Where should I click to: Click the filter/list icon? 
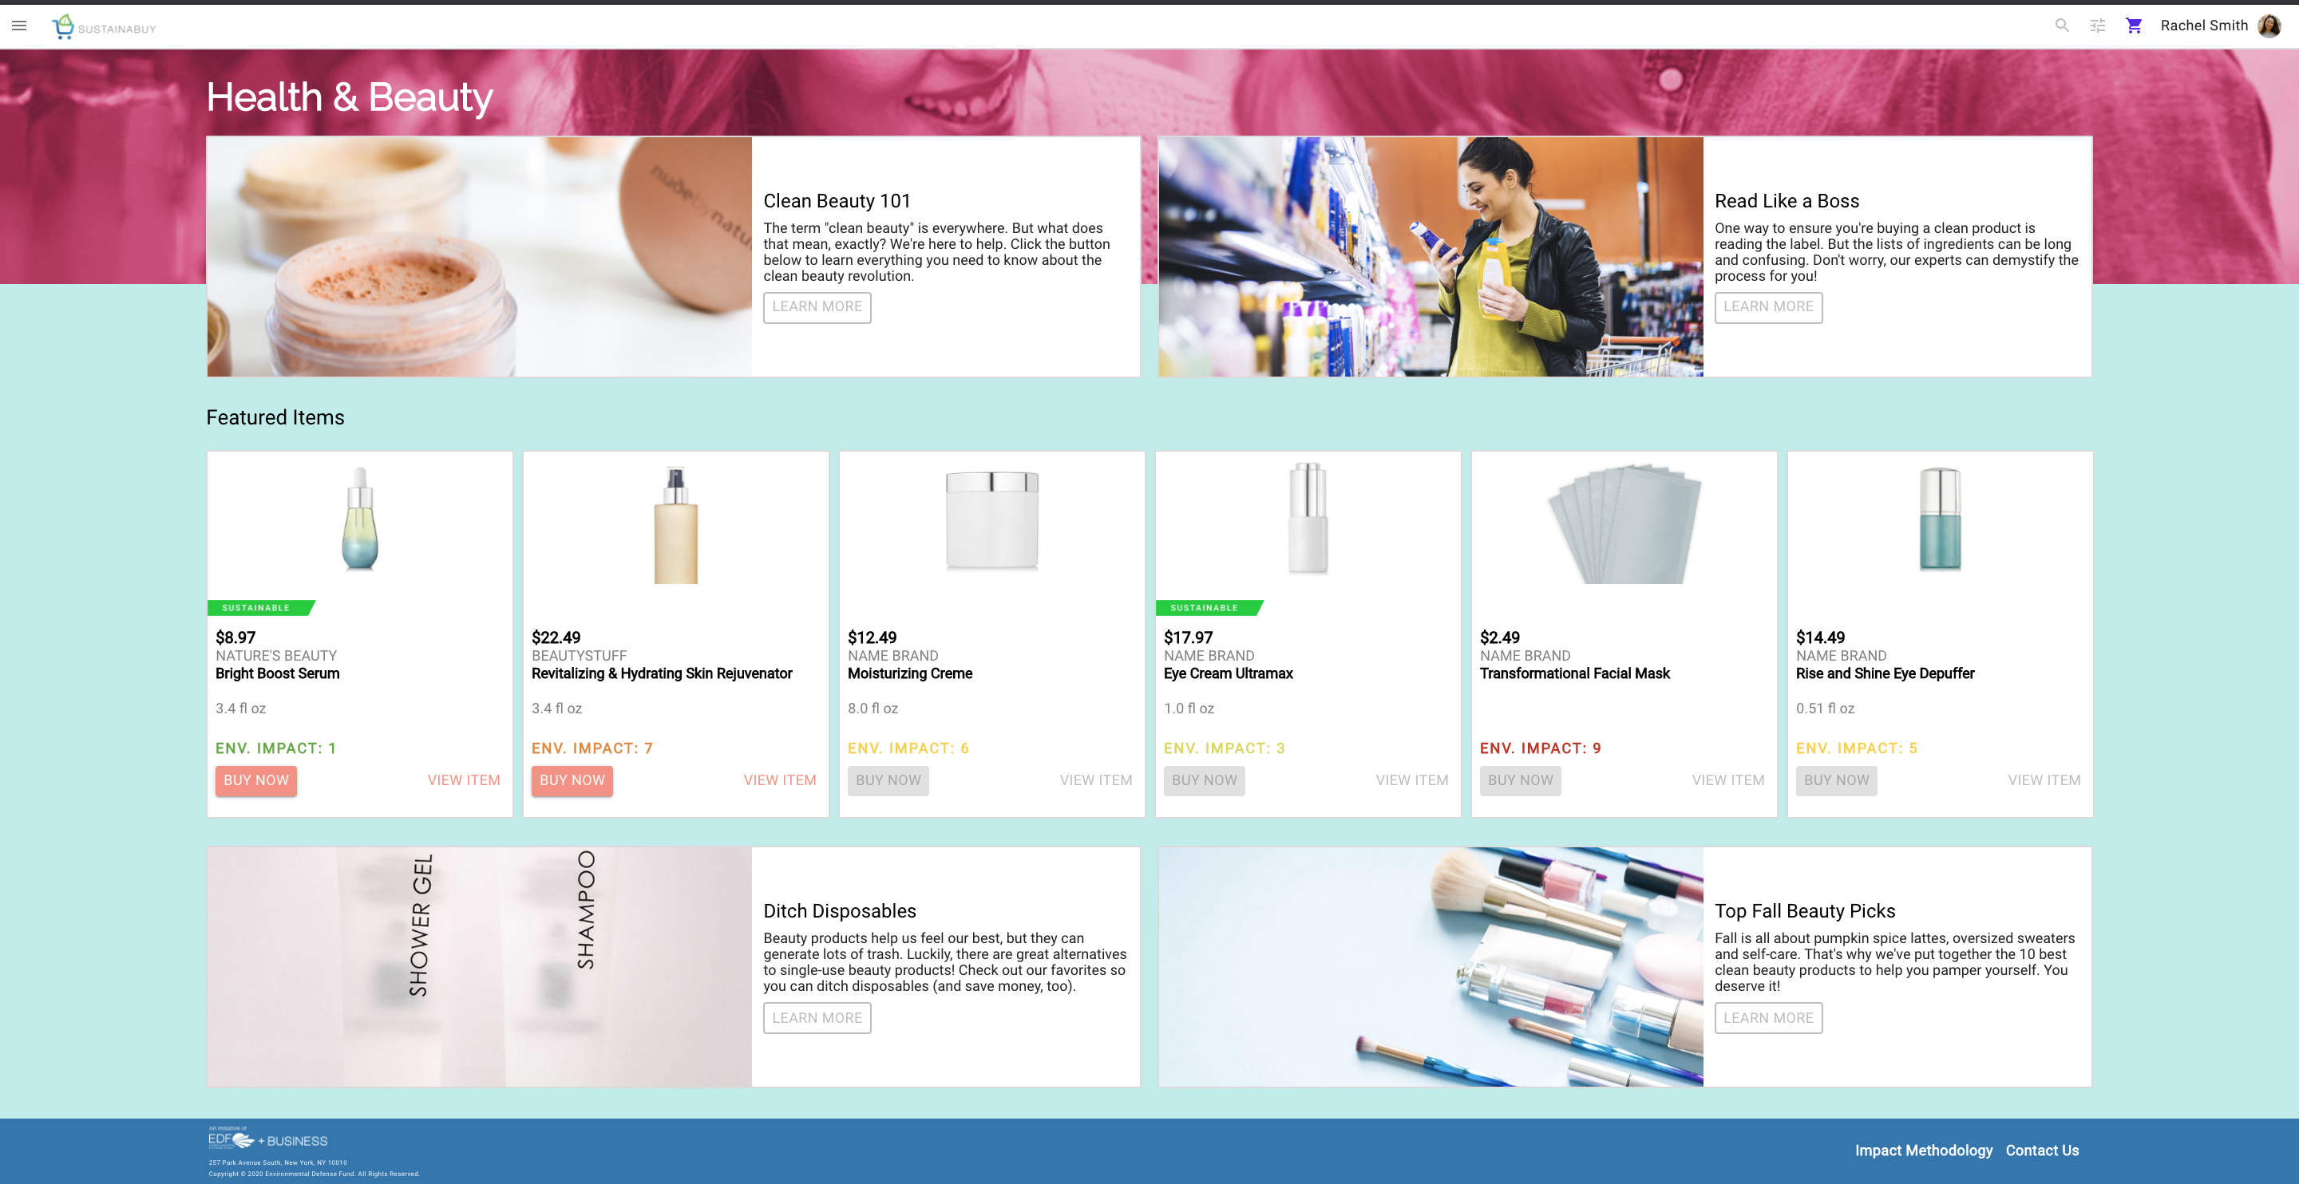click(2098, 24)
